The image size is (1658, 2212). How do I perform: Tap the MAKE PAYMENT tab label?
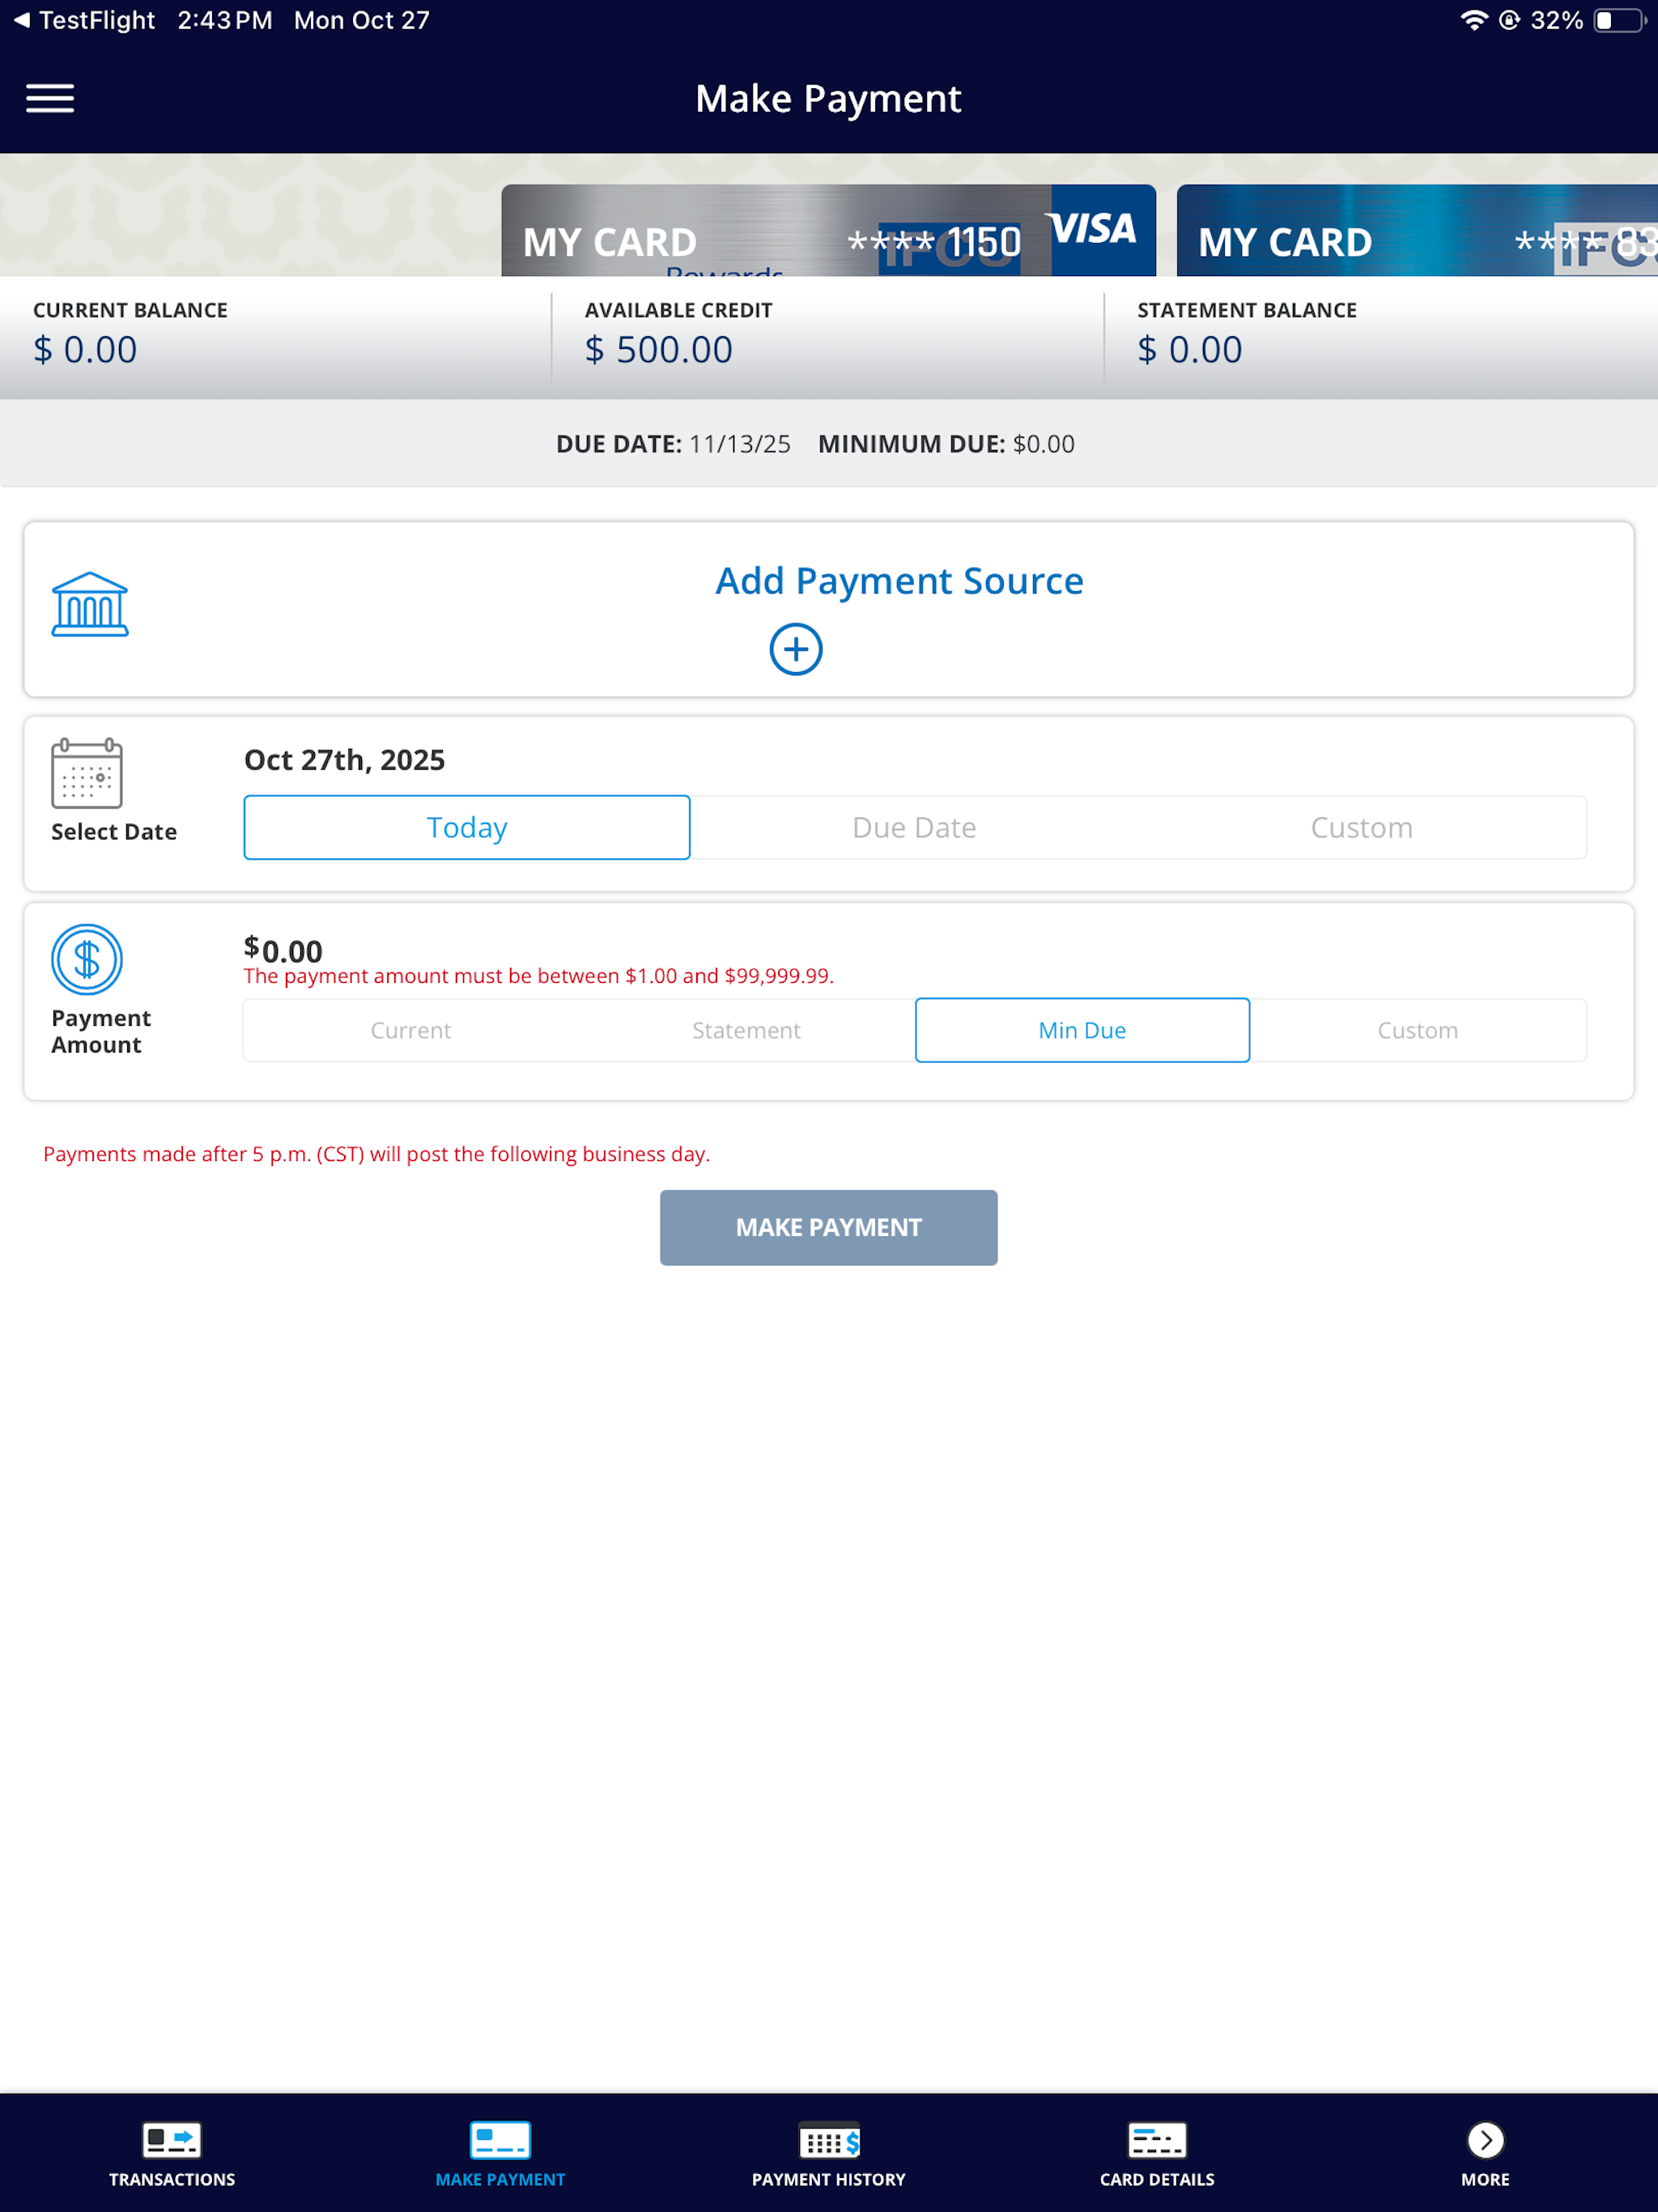click(x=500, y=2179)
